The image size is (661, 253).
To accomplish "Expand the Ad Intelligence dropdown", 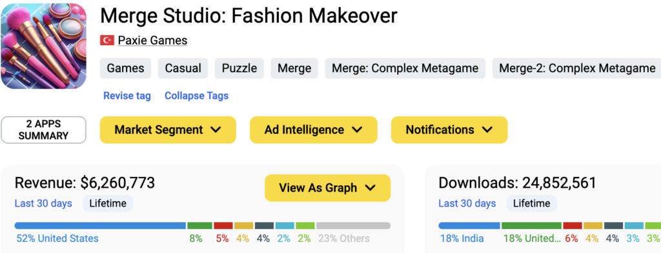I will [314, 130].
